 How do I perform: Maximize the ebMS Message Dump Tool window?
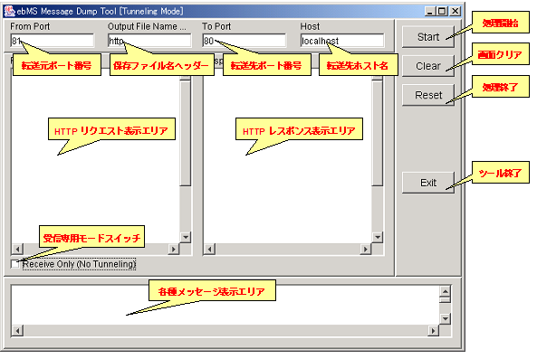coord(442,11)
